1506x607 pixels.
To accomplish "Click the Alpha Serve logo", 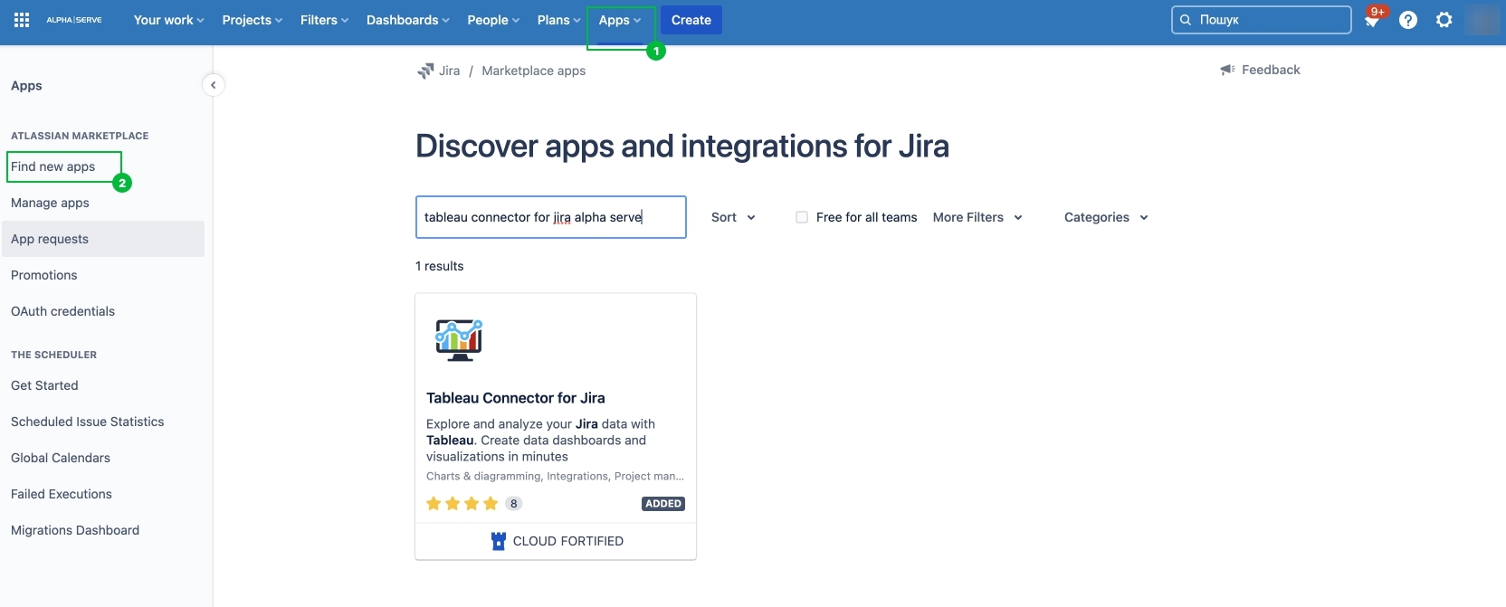I will 74,20.
